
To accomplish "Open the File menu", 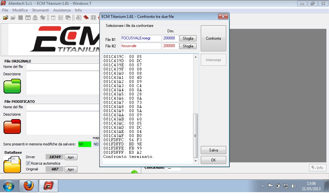I will 5,10.
